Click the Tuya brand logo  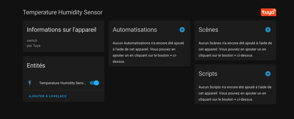tap(268, 12)
